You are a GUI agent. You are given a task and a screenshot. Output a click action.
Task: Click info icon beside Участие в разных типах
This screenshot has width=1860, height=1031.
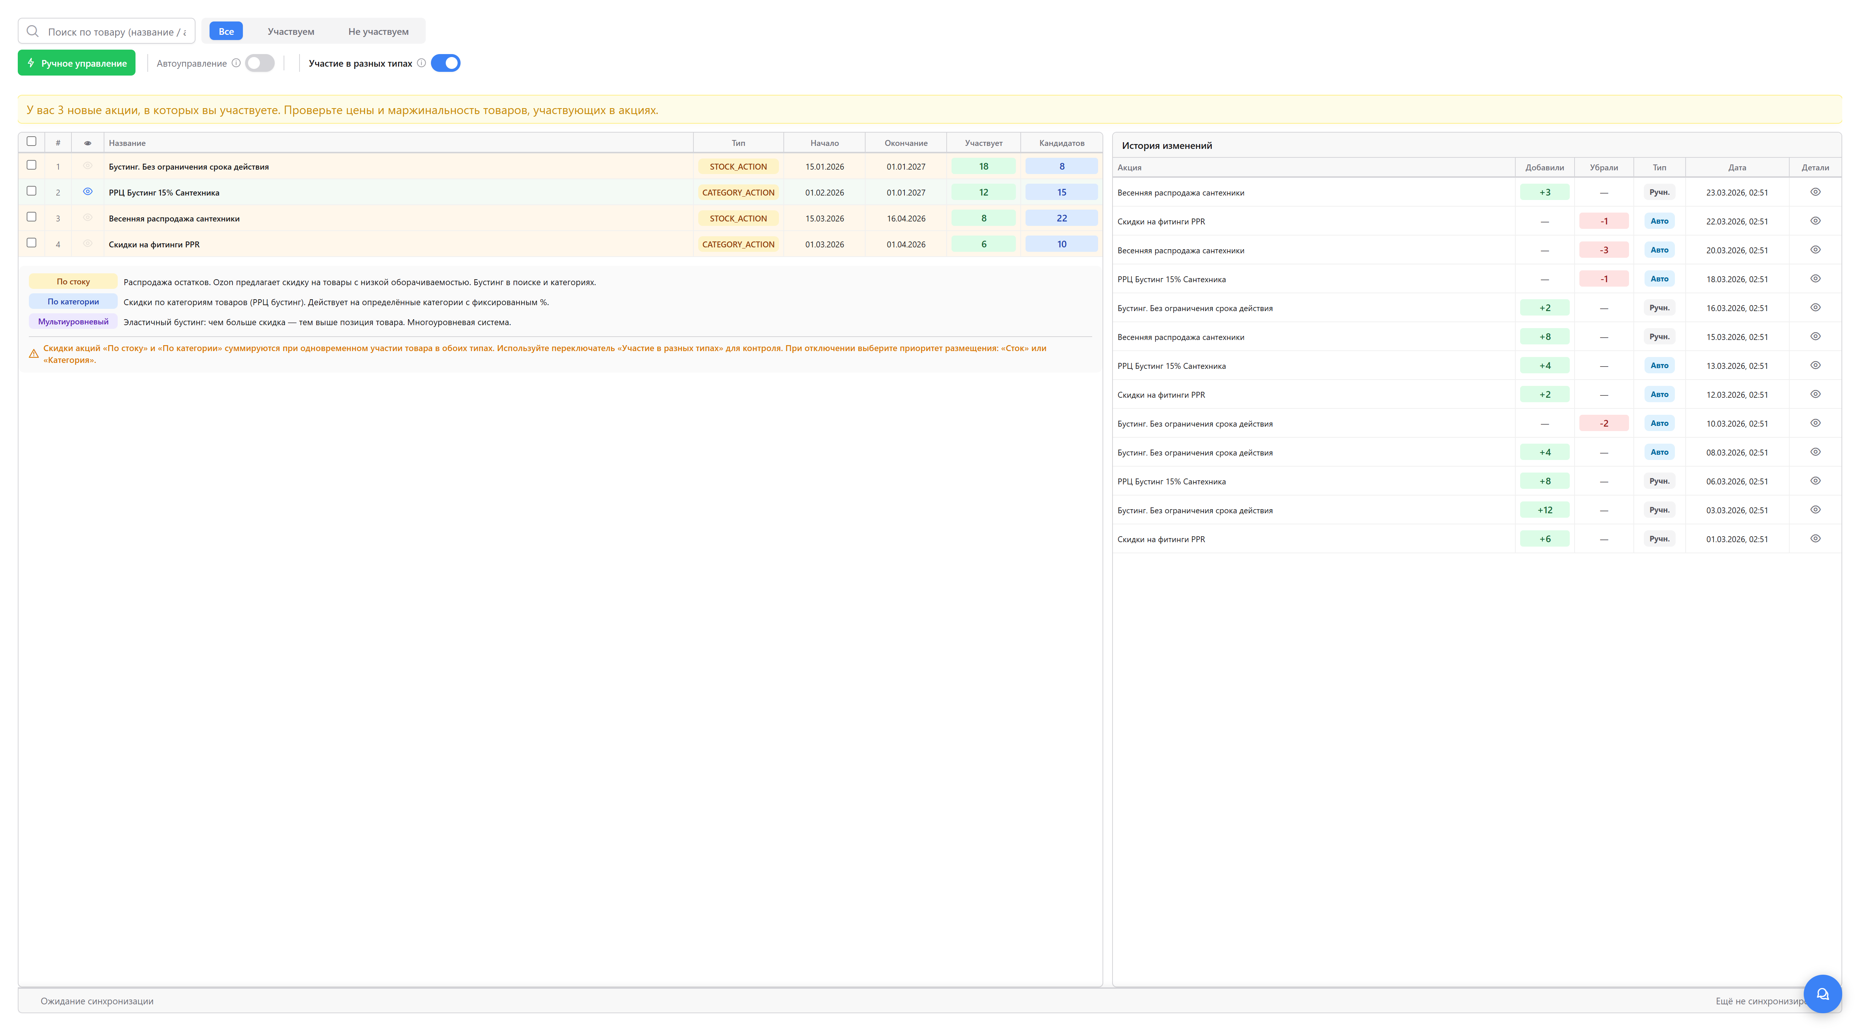coord(421,63)
